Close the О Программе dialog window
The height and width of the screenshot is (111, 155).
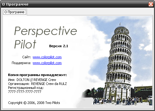coord(151,4)
